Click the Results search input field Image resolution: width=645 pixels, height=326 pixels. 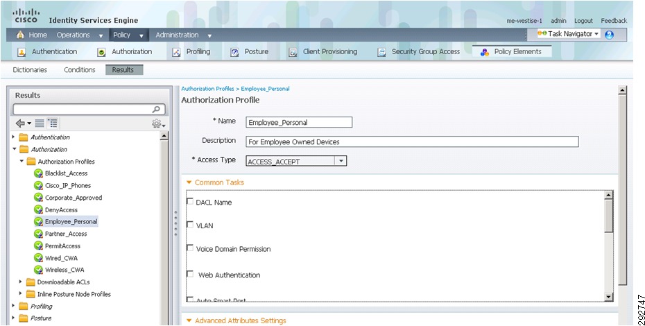point(89,109)
